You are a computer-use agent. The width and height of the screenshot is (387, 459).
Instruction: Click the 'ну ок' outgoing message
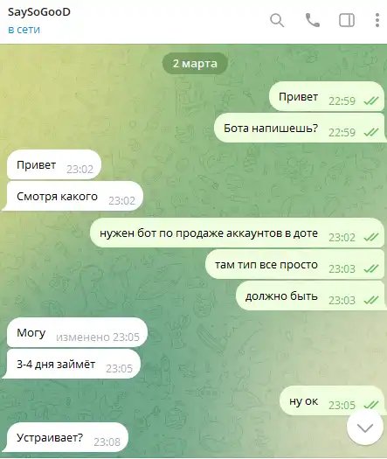332,400
